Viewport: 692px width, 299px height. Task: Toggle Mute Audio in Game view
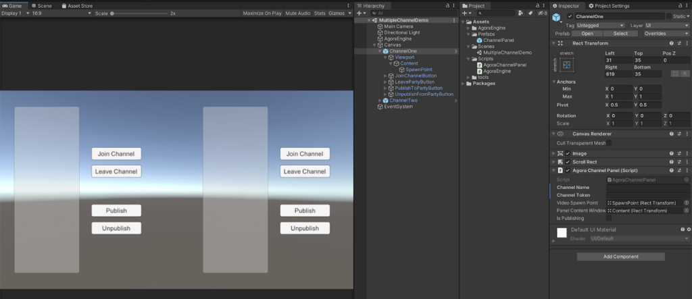pos(298,13)
